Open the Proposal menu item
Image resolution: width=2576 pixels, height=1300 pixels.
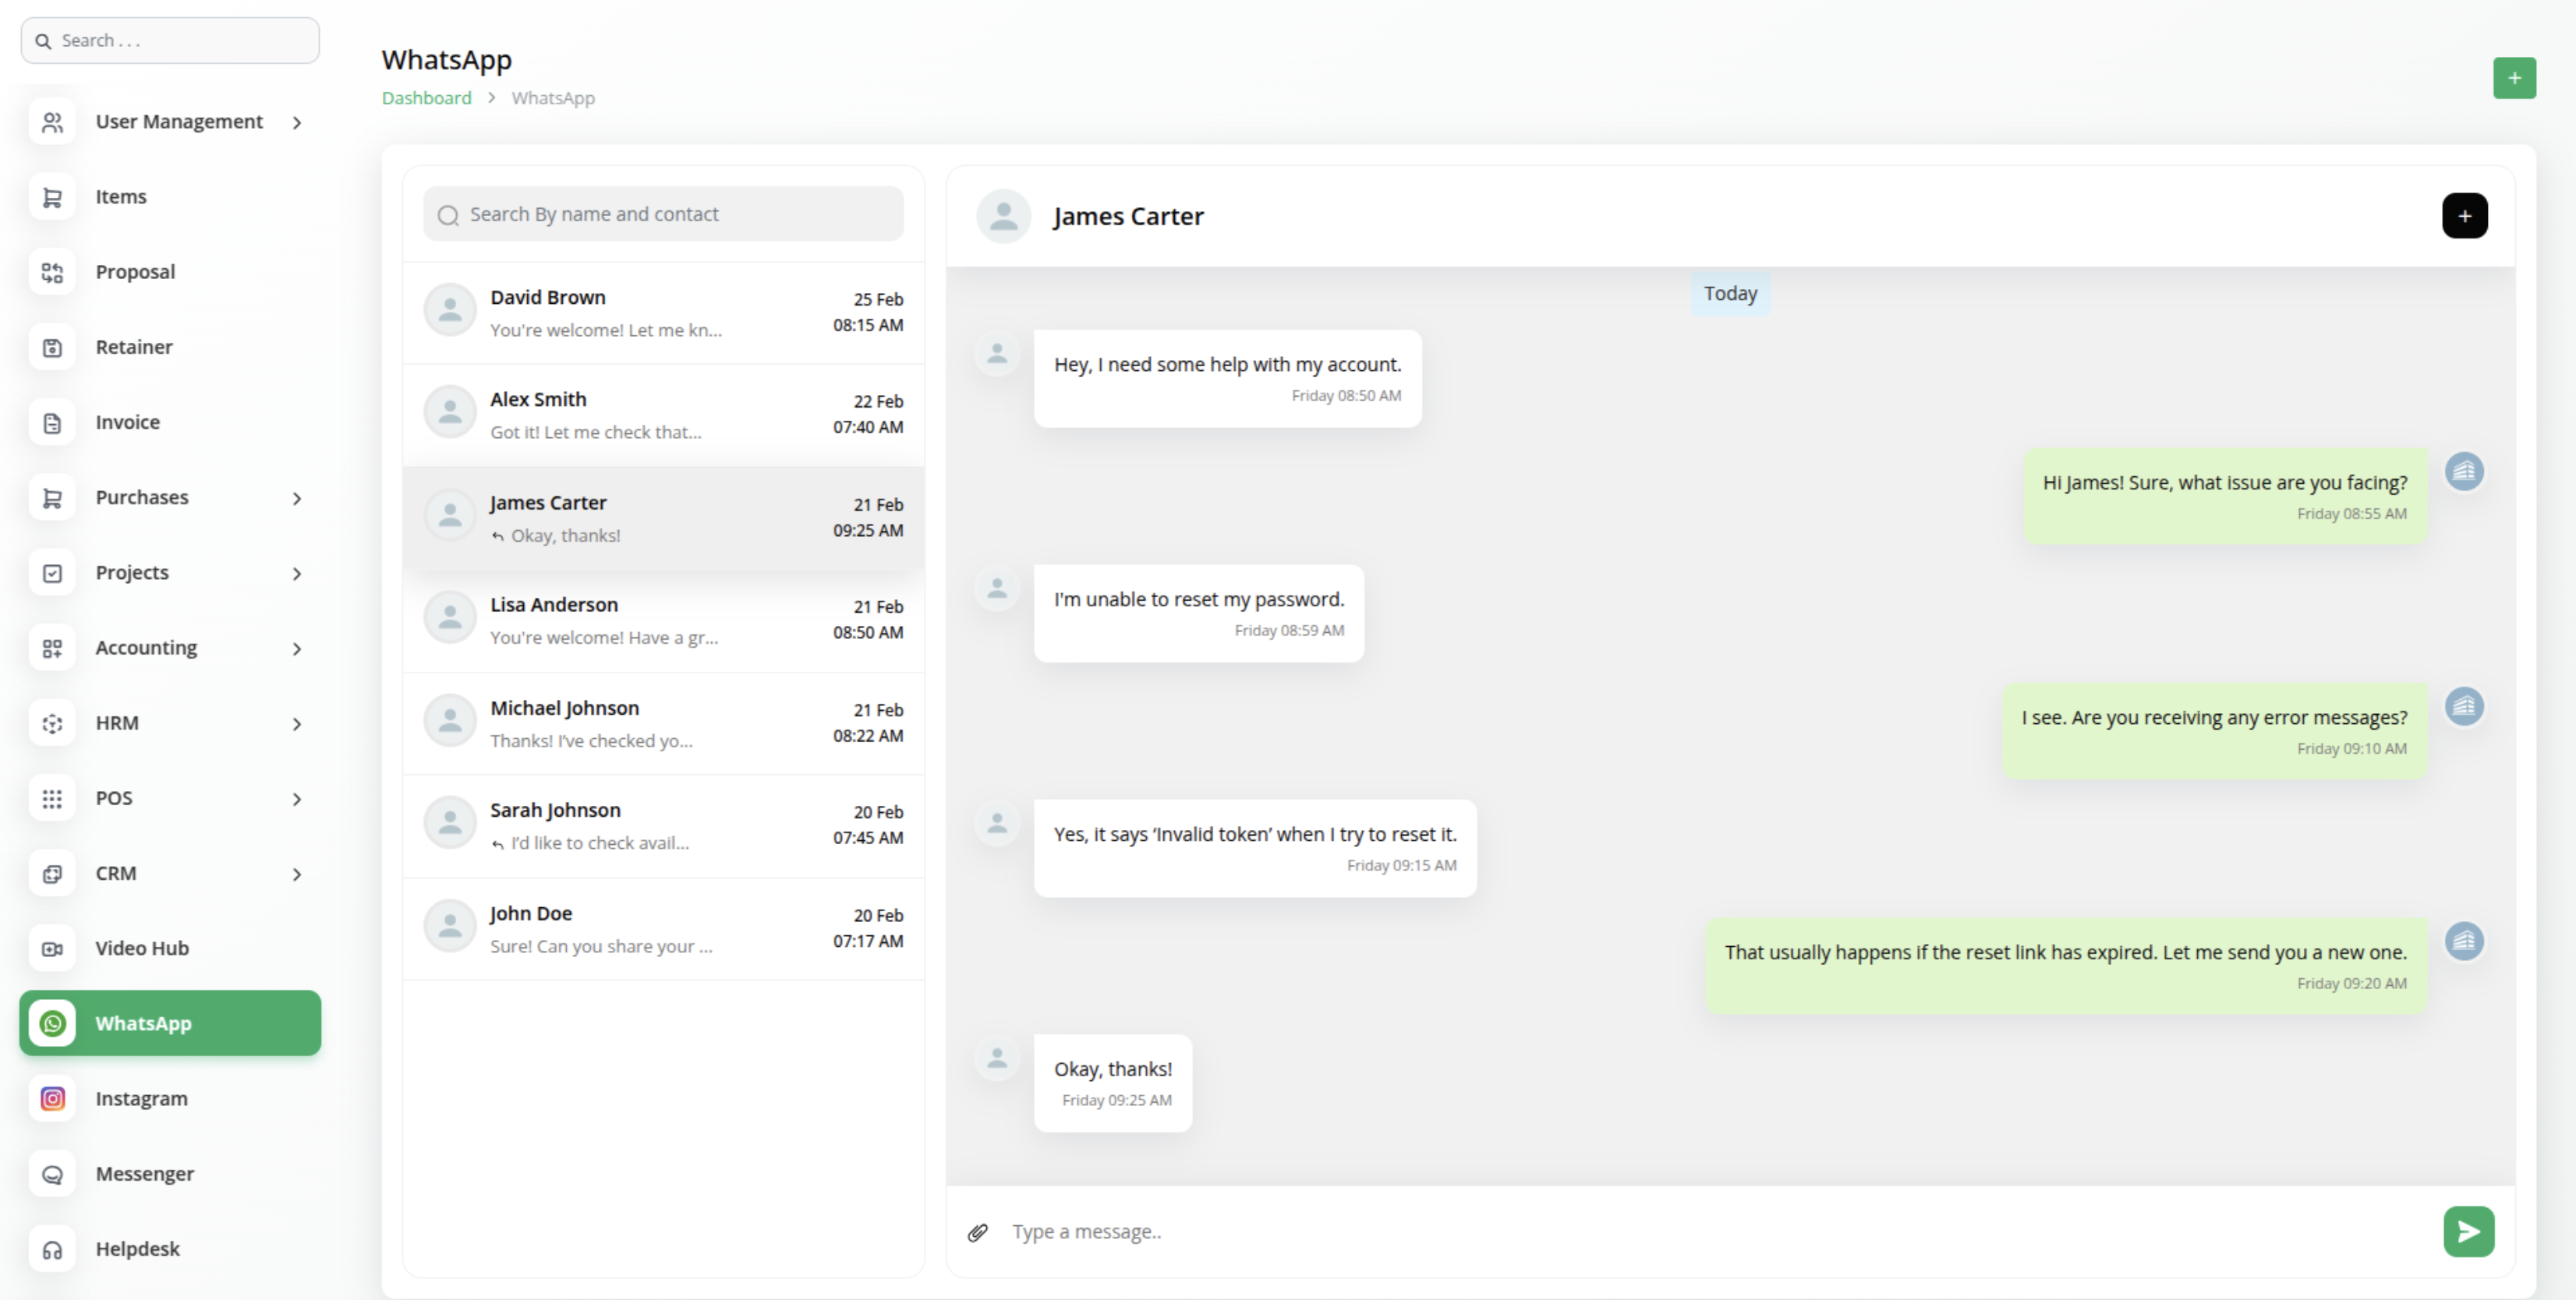coord(170,272)
